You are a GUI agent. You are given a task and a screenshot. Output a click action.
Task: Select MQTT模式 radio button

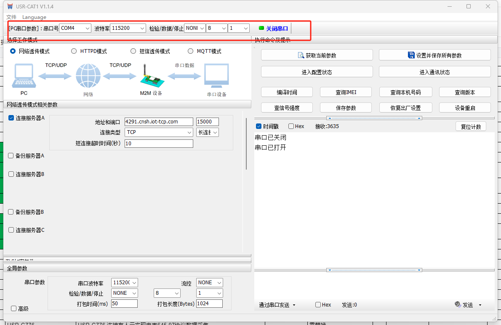(190, 51)
